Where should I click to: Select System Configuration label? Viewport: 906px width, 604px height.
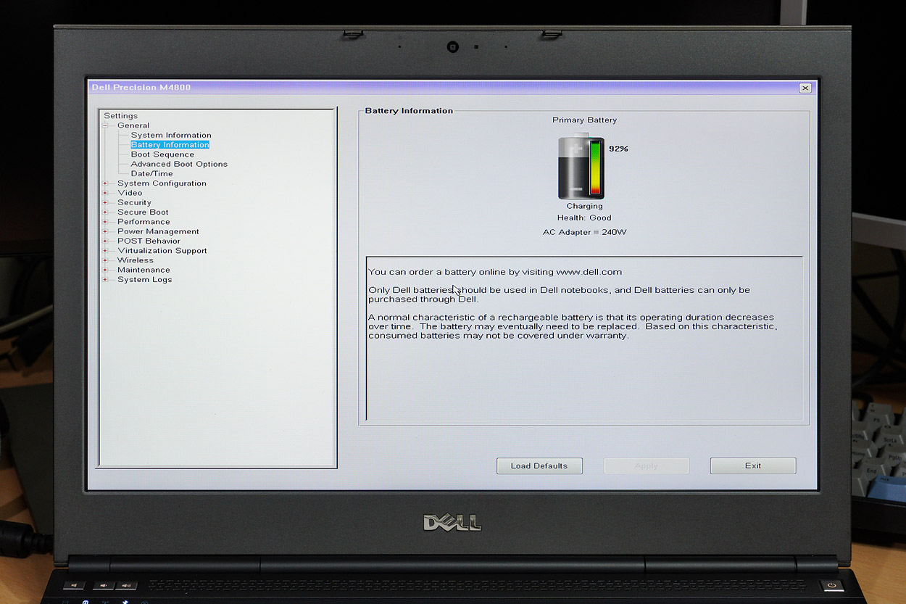click(x=162, y=183)
